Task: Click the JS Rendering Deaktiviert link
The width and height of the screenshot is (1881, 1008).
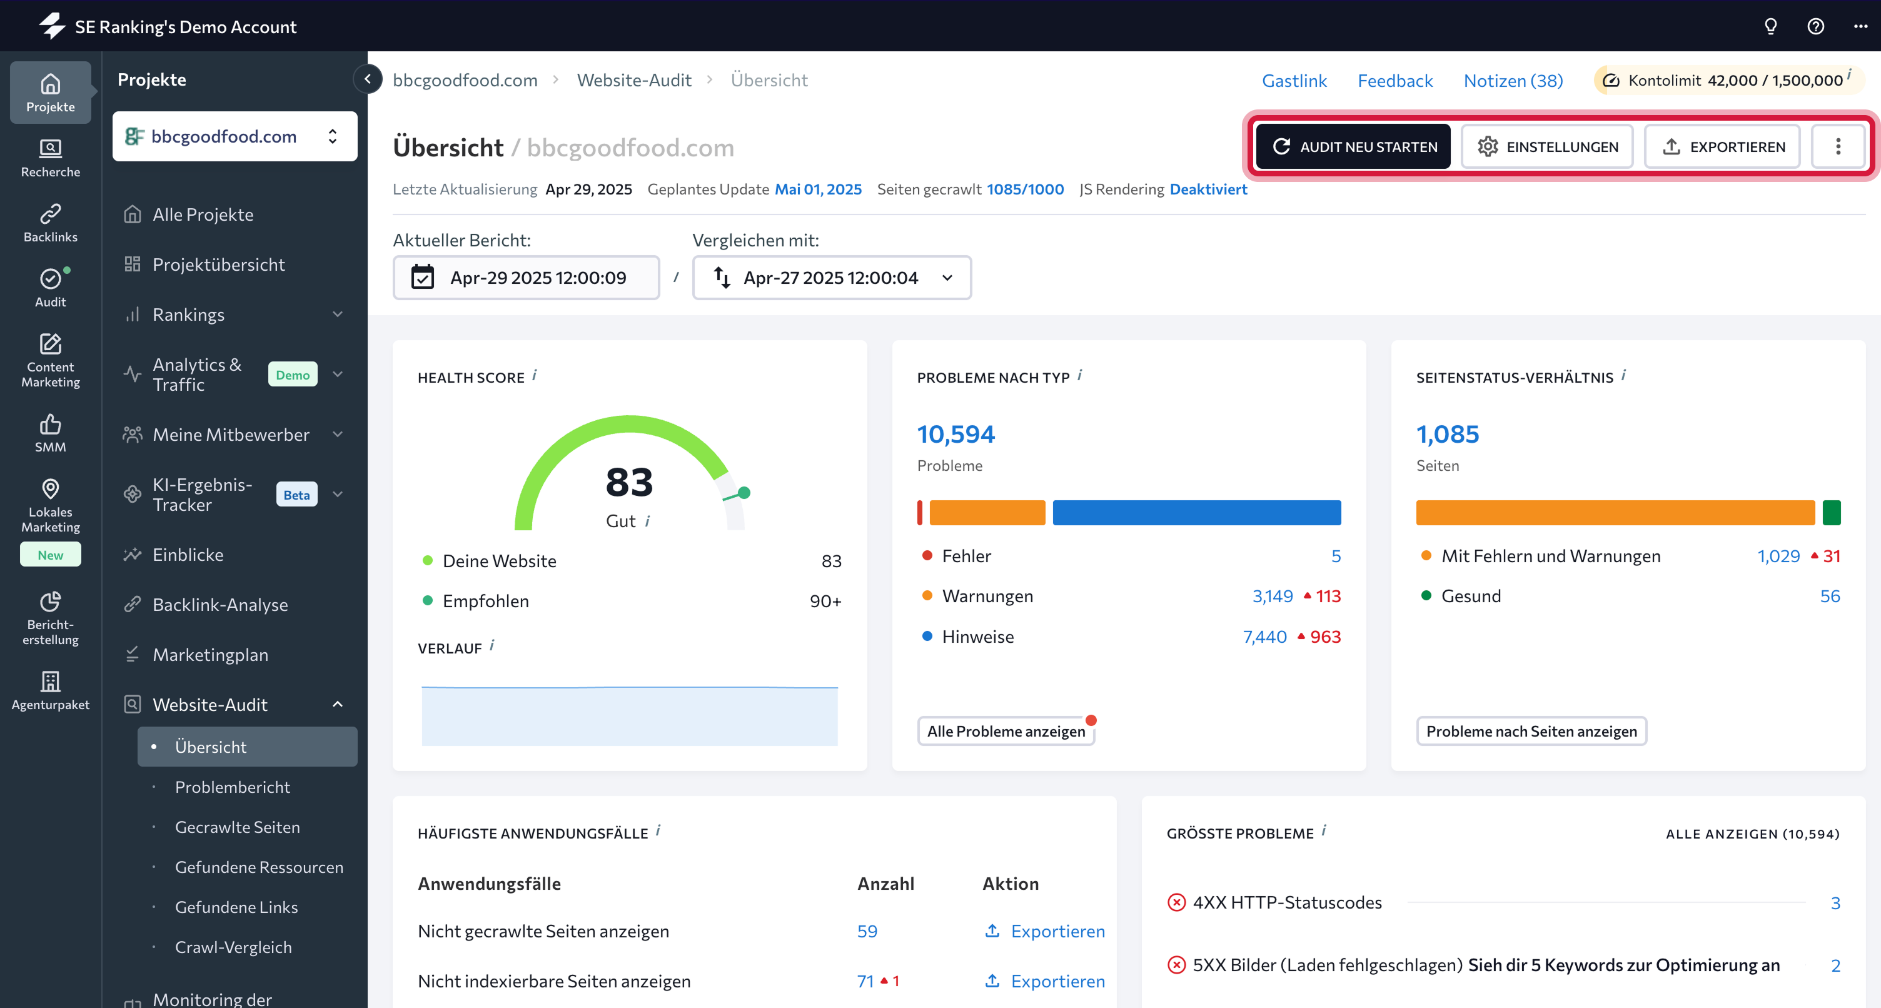Action: pyautogui.click(x=1208, y=189)
